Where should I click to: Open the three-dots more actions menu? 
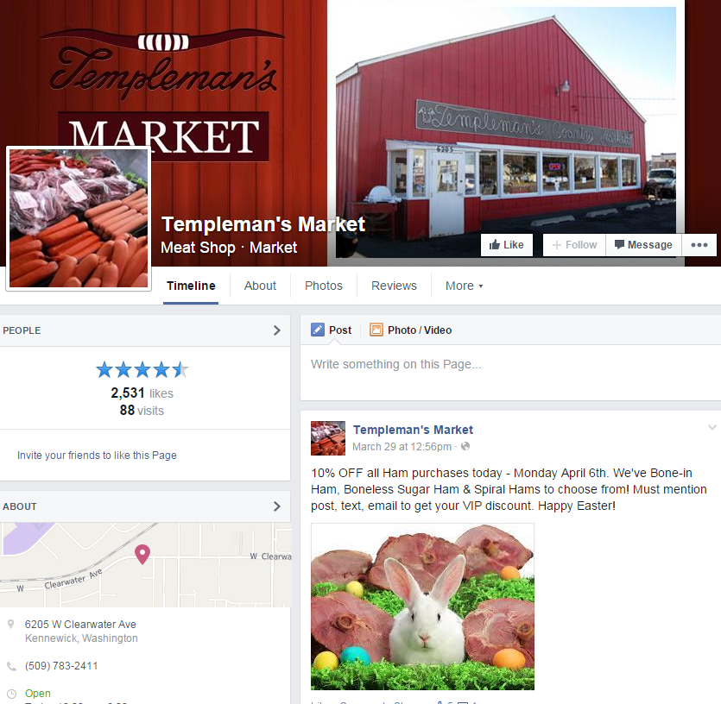699,245
